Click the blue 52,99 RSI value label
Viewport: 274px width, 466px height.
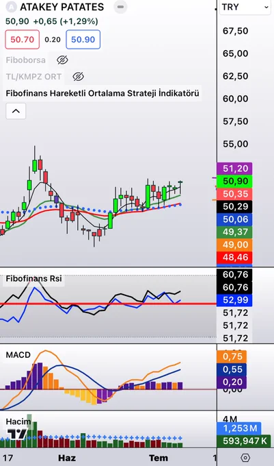[234, 300]
